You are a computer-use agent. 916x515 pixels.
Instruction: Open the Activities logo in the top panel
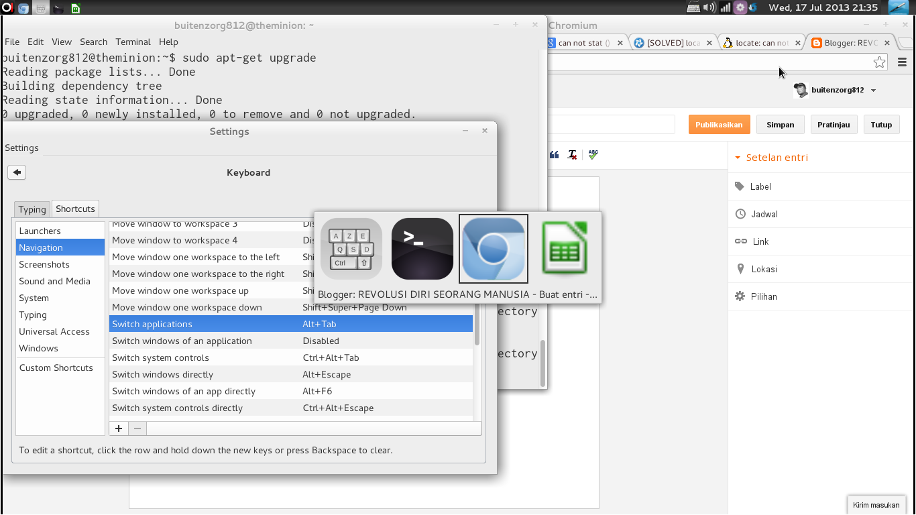(7, 8)
